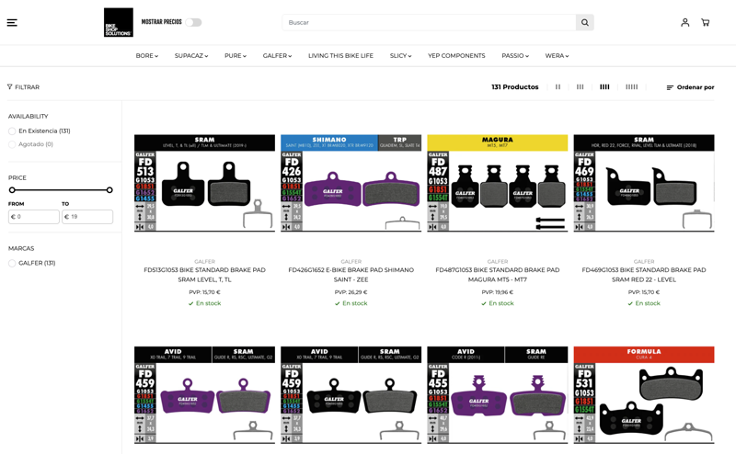Click the price To input field

pos(87,217)
